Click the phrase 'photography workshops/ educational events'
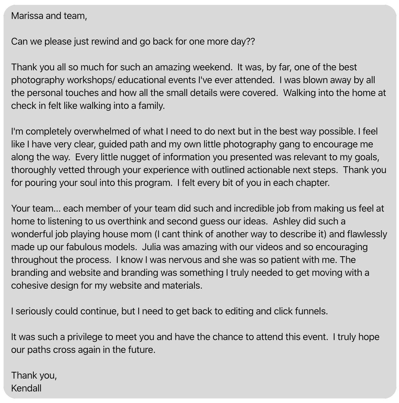Viewport: 399px width, 403px height. click(x=104, y=80)
